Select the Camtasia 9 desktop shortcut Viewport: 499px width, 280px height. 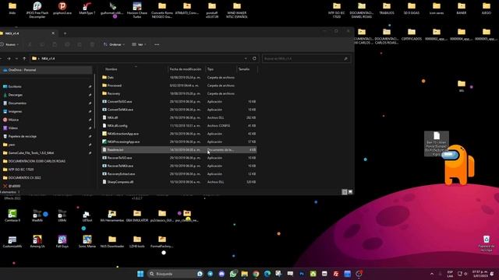[x=12, y=215]
